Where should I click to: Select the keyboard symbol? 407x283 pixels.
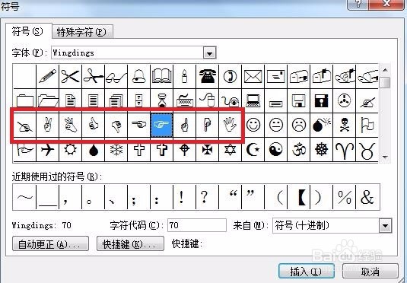[x=185, y=100]
